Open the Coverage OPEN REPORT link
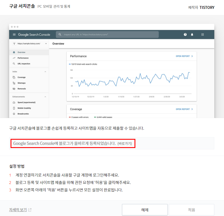224x216 pixels. [x=184, y=109]
